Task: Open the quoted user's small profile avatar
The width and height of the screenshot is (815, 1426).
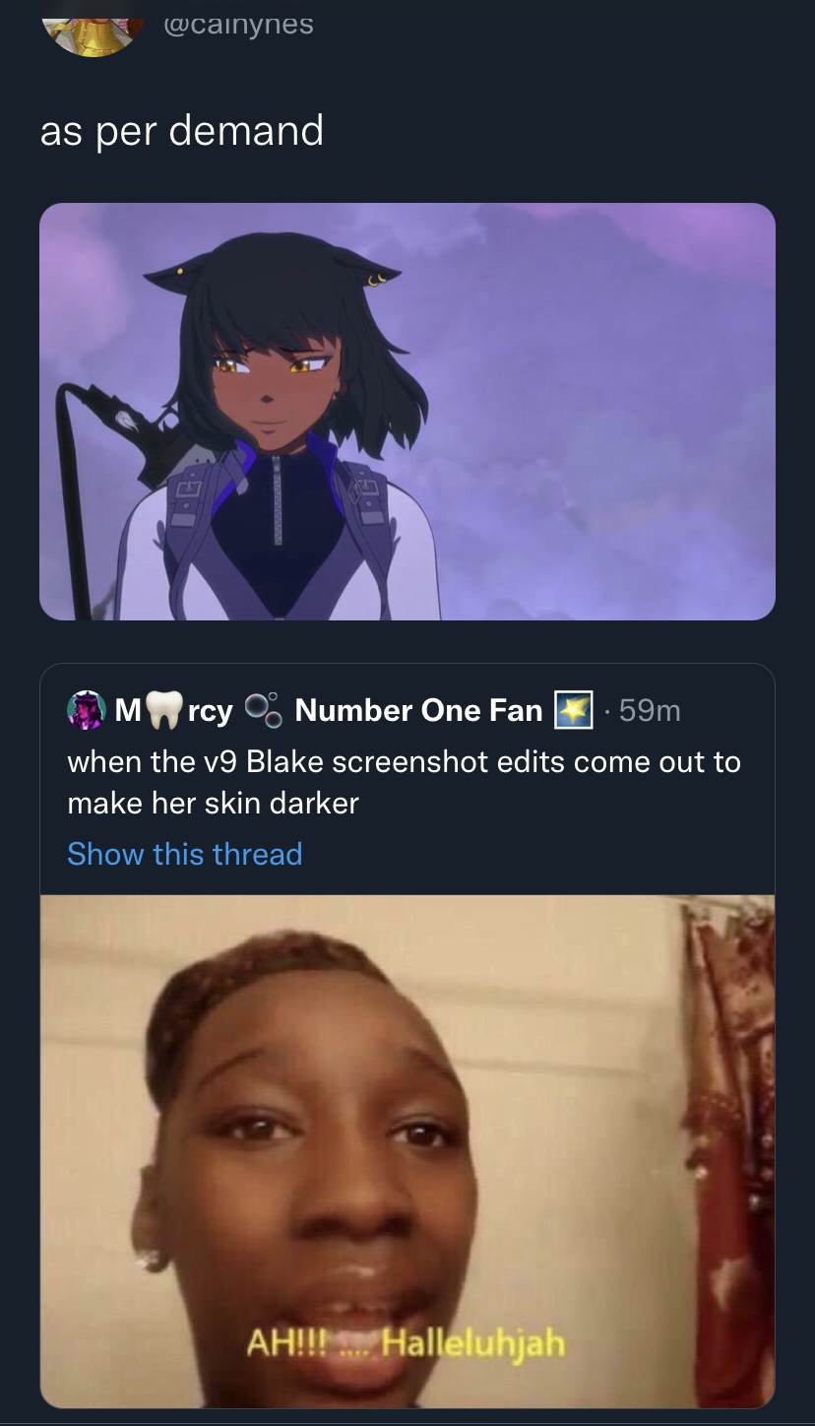Action: [87, 710]
